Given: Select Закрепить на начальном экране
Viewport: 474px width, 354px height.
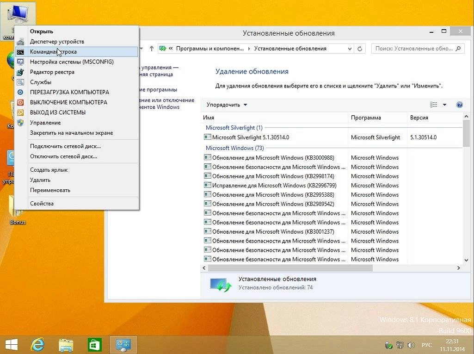Looking at the screenshot, I should point(77,133).
